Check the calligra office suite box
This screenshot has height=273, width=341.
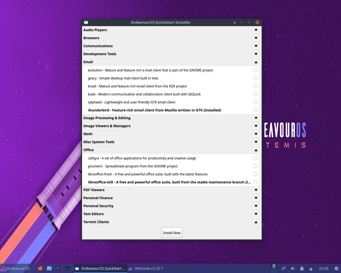coord(255,158)
